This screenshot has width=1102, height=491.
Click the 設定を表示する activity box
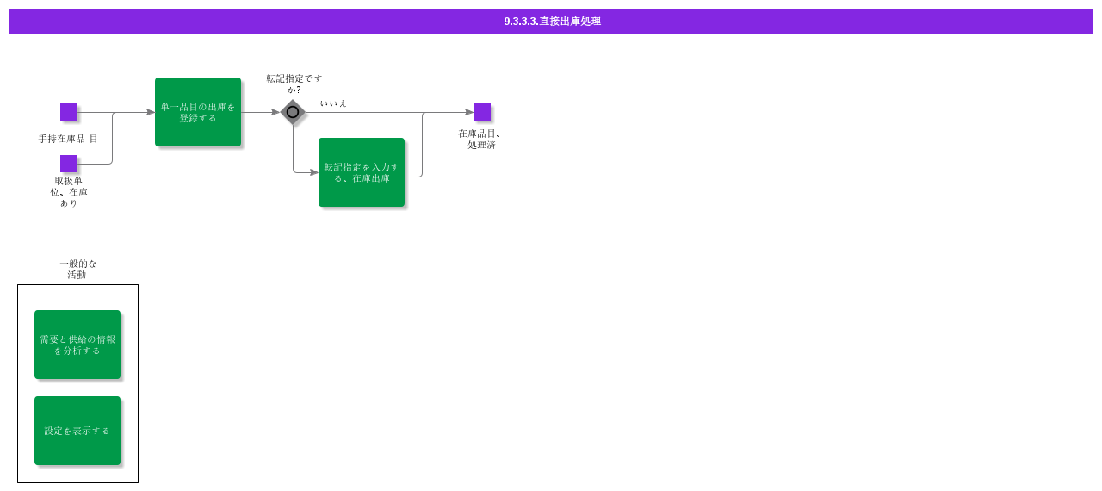77,431
